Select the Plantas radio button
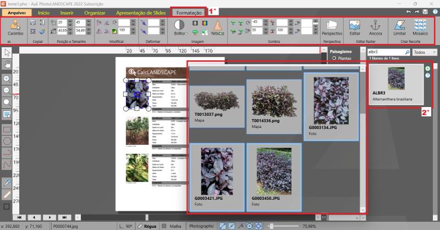The height and width of the screenshot is (230, 440). click(x=334, y=58)
